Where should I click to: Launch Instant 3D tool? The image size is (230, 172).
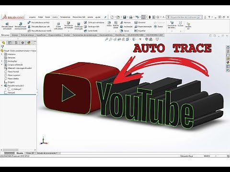(x=188, y=26)
